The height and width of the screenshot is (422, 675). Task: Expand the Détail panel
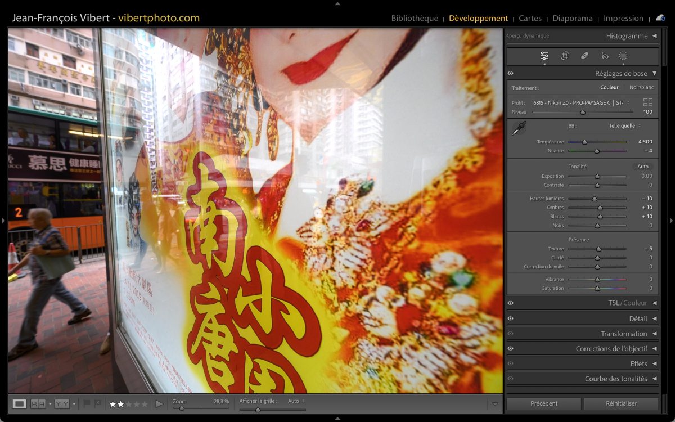click(x=638, y=318)
